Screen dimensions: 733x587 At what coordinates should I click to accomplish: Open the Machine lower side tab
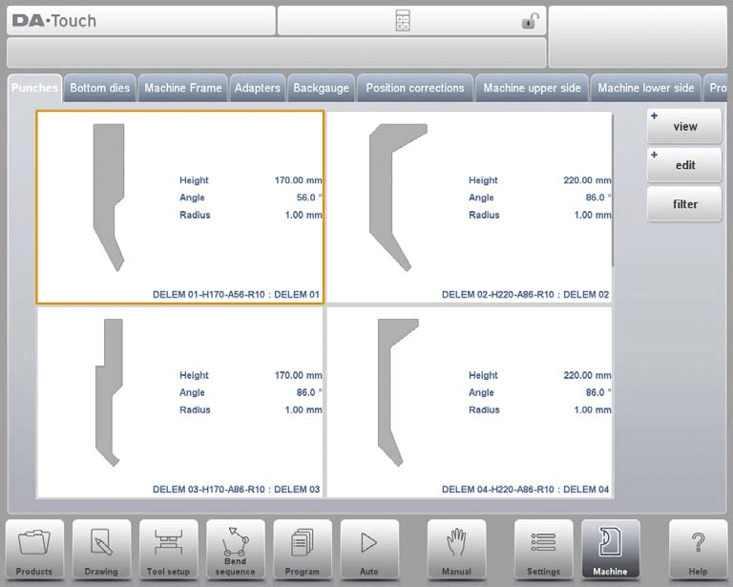coord(646,88)
